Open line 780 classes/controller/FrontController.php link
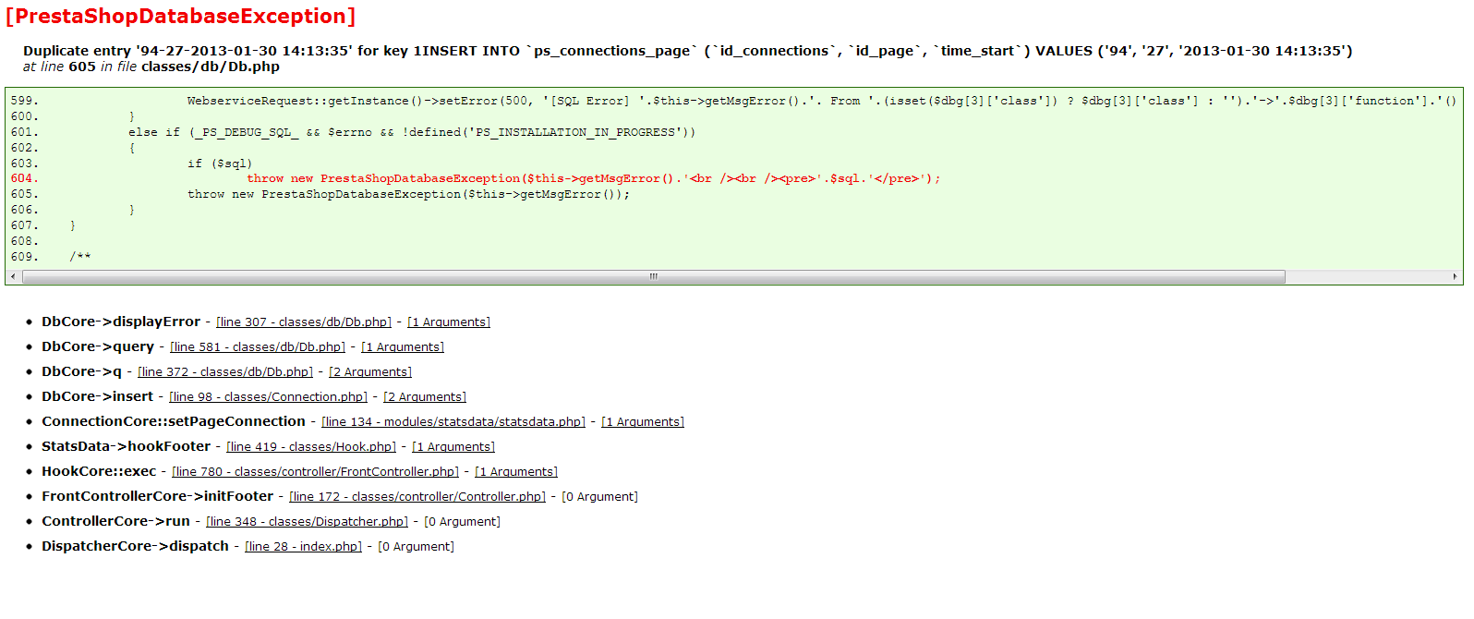Image resolution: width=1474 pixels, height=619 pixels. [x=315, y=472]
